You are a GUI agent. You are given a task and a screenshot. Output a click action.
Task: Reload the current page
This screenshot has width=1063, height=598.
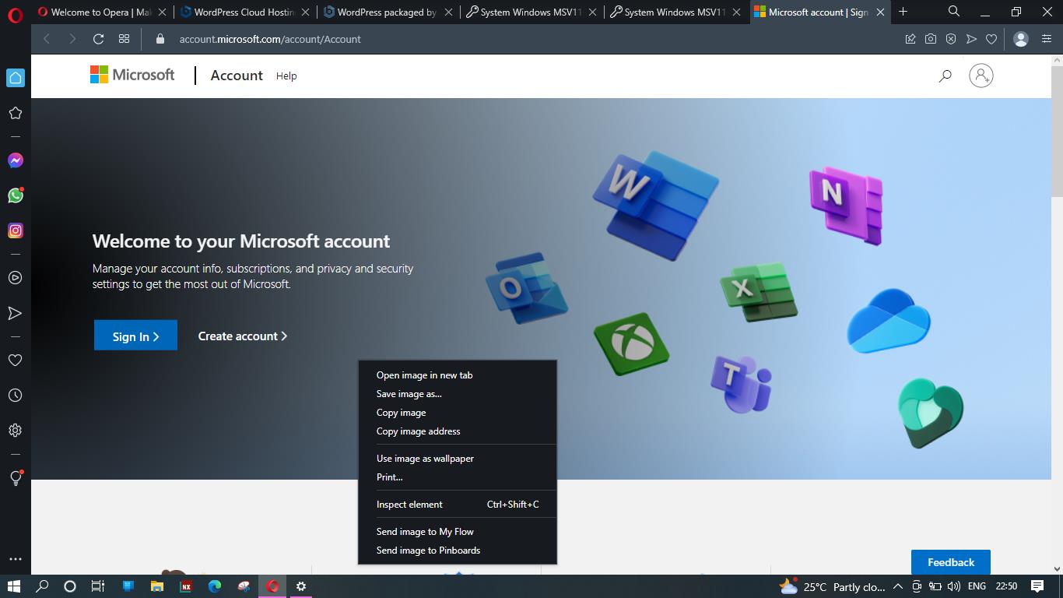point(98,39)
